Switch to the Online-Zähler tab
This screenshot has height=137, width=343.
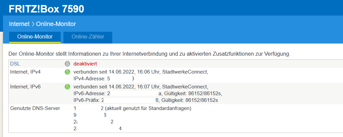point(88,37)
